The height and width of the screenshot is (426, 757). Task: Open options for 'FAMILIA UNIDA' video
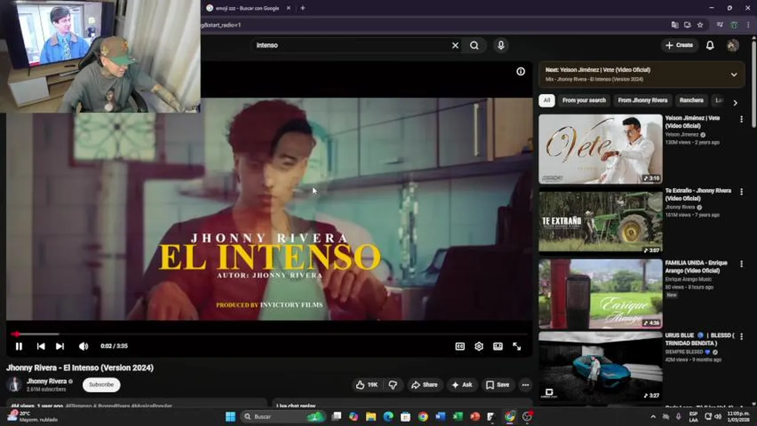(x=741, y=264)
